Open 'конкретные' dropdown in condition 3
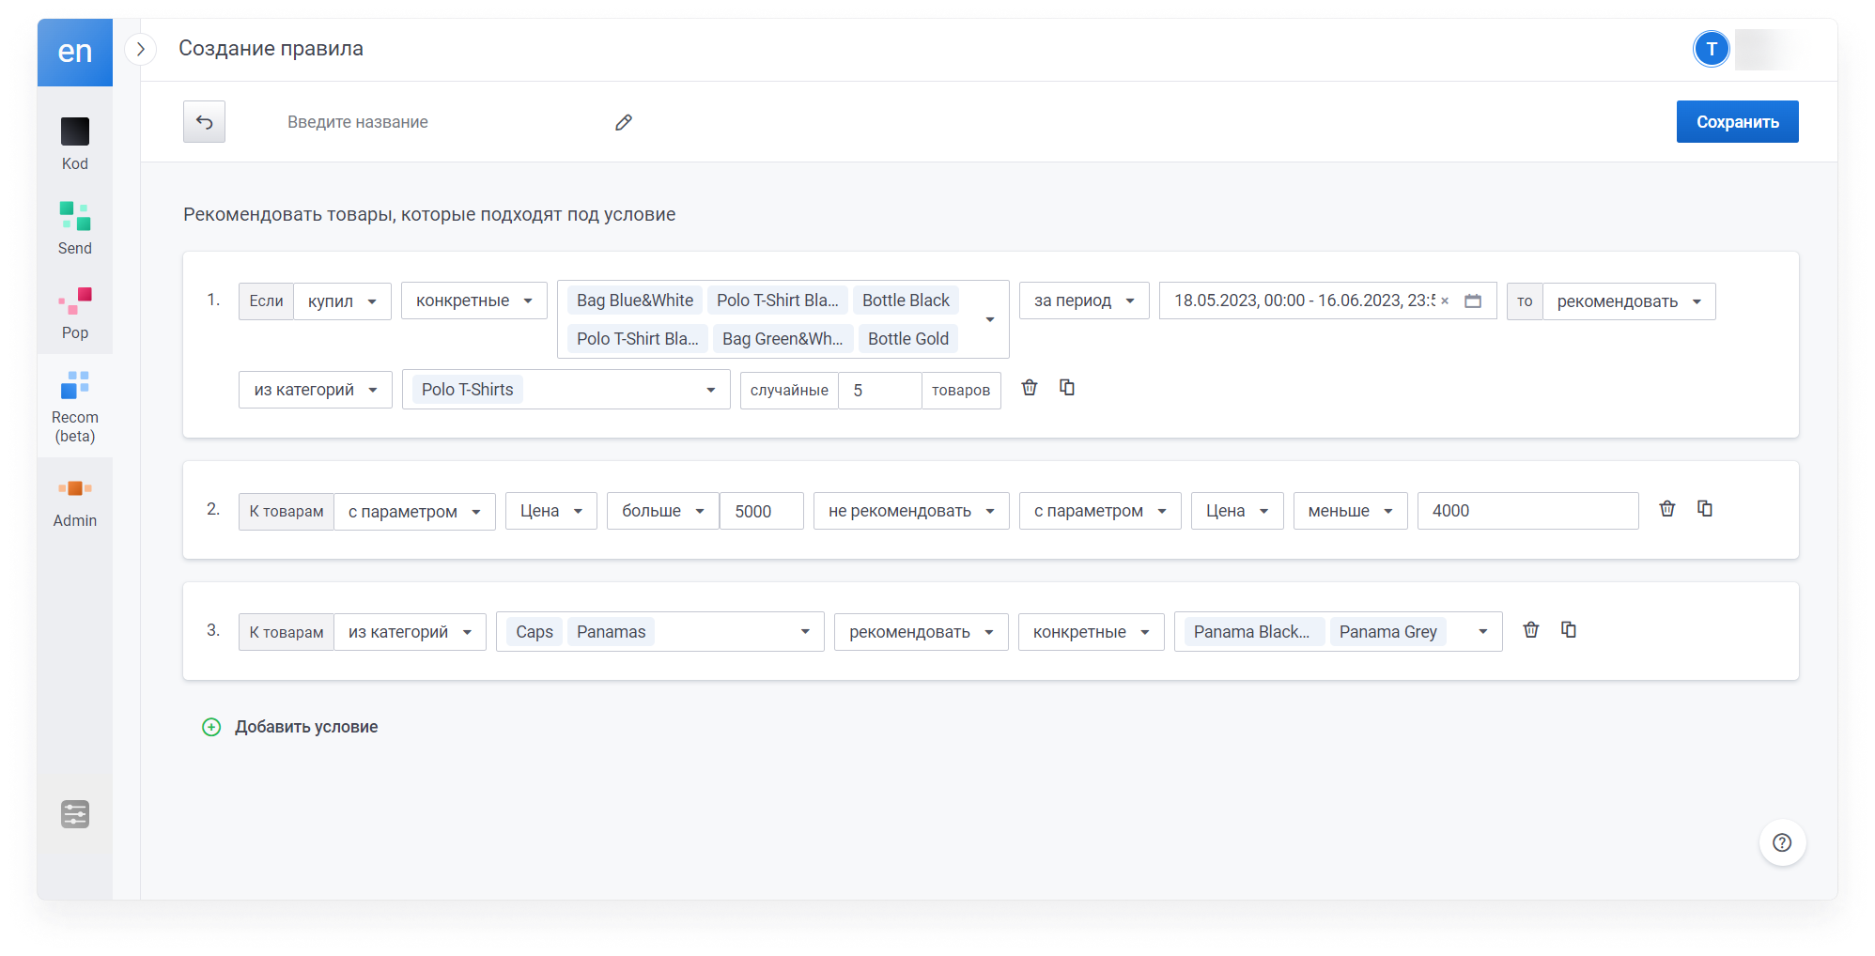 tap(1091, 632)
